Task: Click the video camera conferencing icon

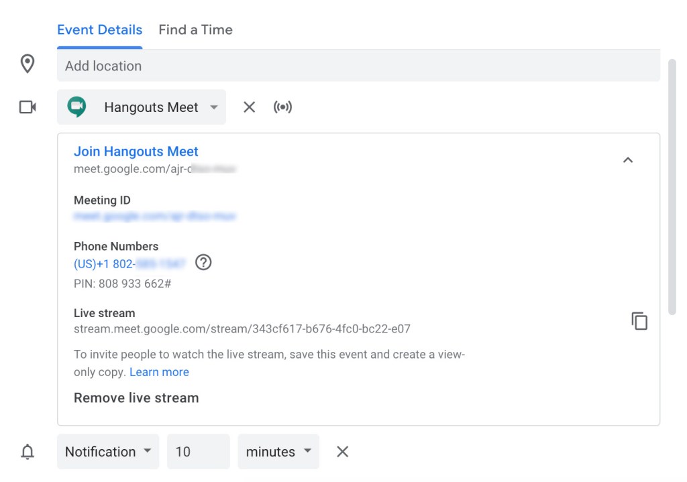Action: [x=28, y=107]
